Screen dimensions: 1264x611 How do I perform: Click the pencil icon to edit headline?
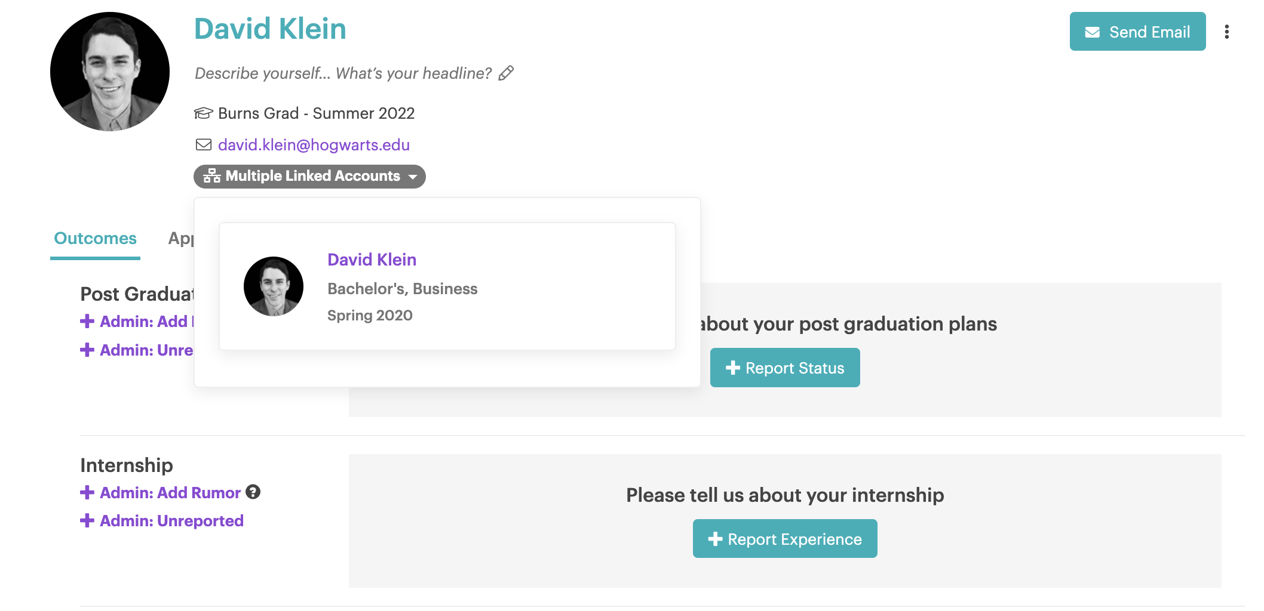[x=506, y=73]
